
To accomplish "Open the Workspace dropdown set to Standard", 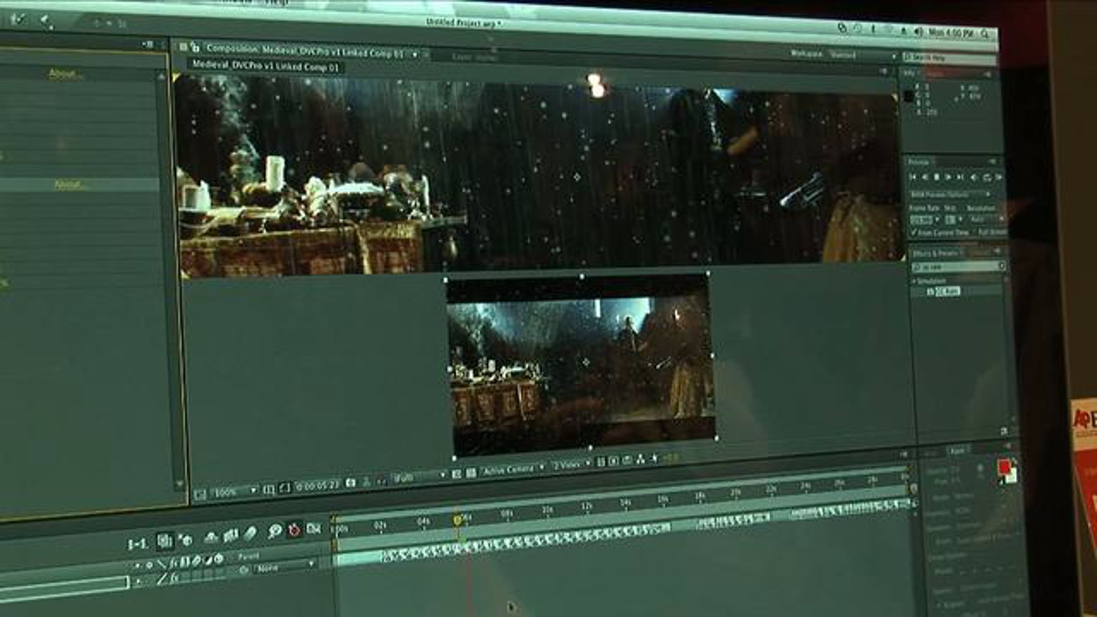I will click(x=862, y=55).
